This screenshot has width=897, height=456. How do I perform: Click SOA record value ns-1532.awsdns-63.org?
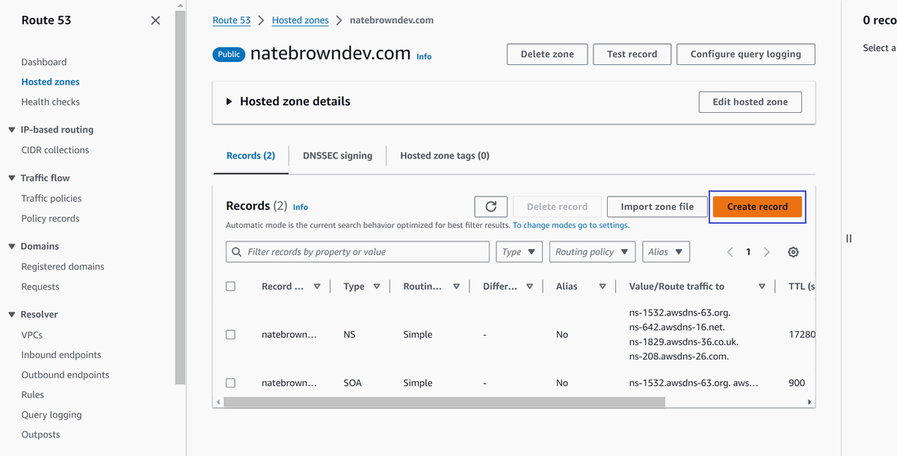[694, 383]
